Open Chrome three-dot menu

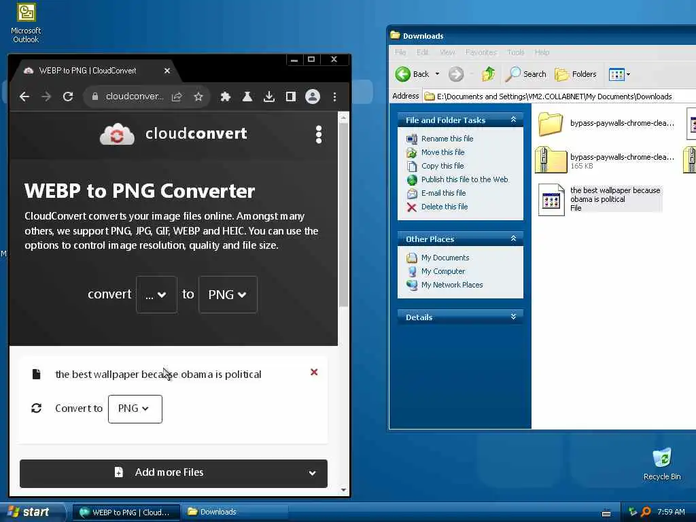[x=334, y=97]
